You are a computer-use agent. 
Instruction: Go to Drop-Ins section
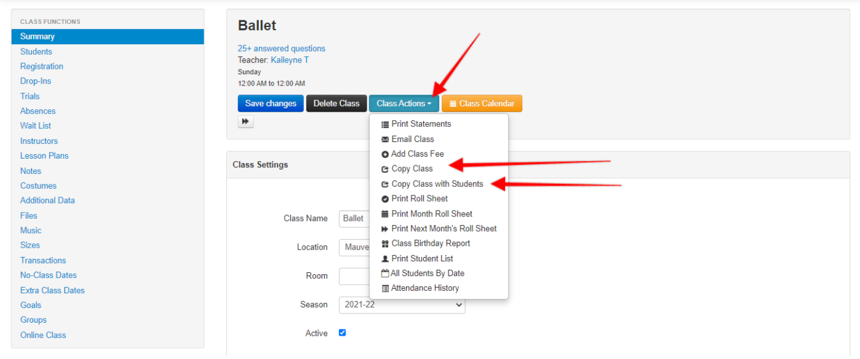36,81
